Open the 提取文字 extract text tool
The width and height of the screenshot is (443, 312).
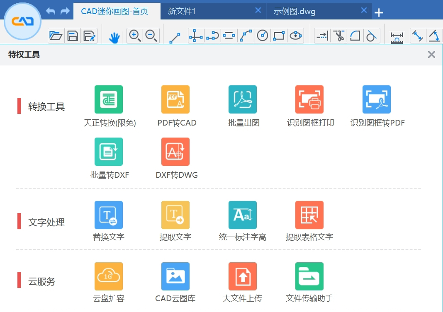click(175, 215)
